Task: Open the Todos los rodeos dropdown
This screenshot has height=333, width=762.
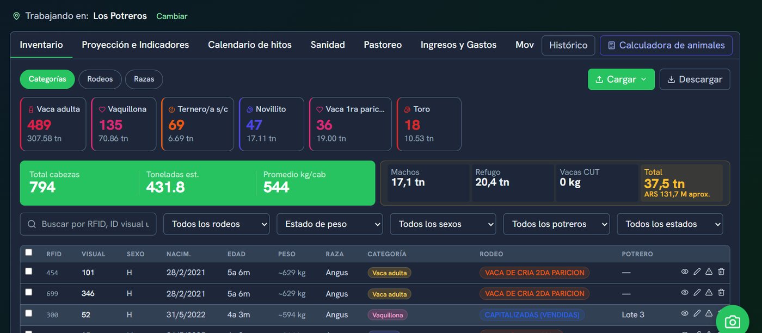Action: [x=217, y=224]
